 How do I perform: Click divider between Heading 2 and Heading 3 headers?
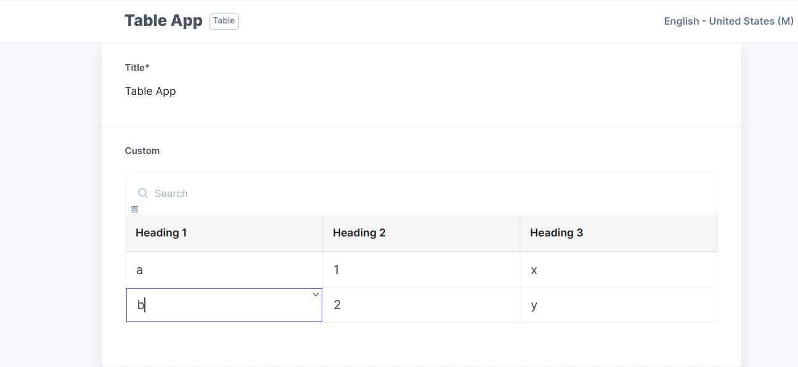520,233
